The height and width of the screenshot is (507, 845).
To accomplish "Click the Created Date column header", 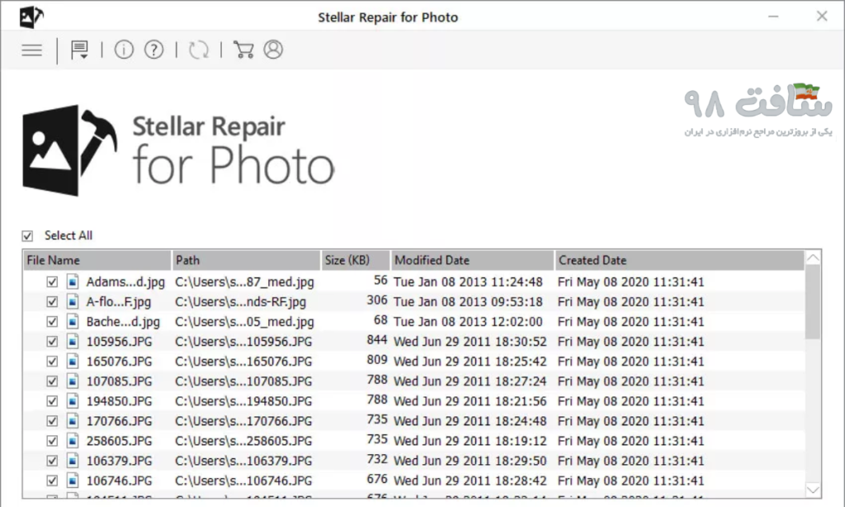I will coord(679,259).
